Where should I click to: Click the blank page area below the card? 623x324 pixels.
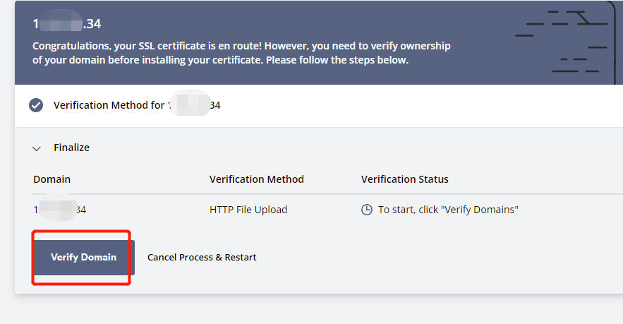click(318, 310)
